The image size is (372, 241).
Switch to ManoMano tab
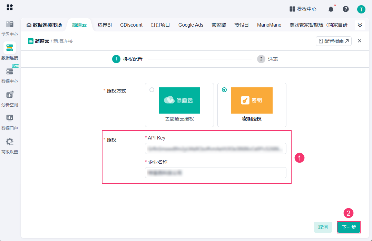(x=269, y=25)
